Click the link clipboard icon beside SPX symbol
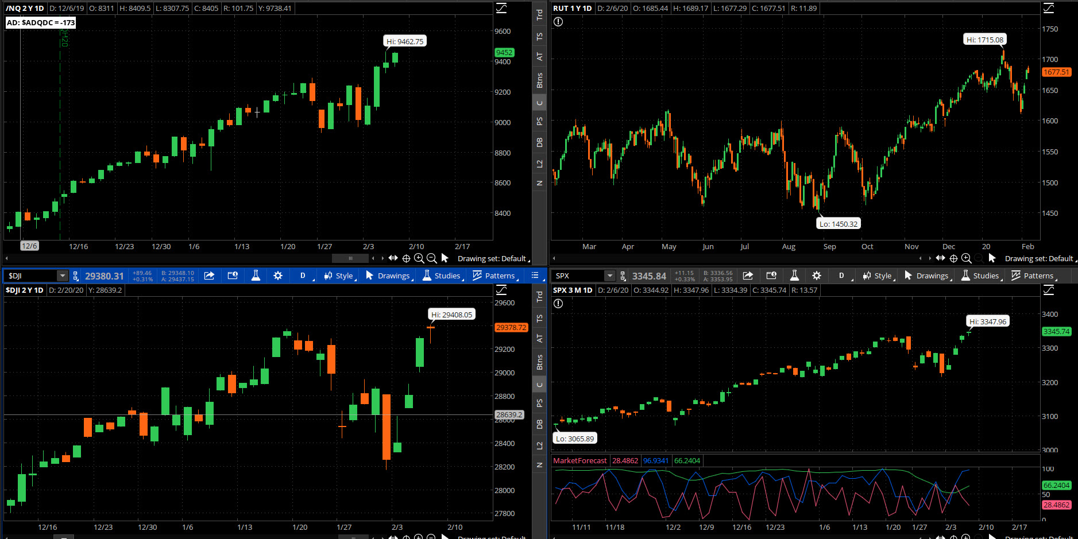The width and height of the screenshot is (1078, 539). pyautogui.click(x=623, y=276)
